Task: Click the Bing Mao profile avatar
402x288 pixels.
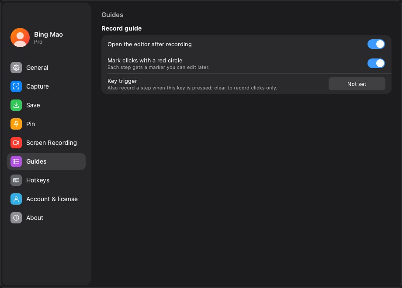Action: pyautogui.click(x=20, y=38)
